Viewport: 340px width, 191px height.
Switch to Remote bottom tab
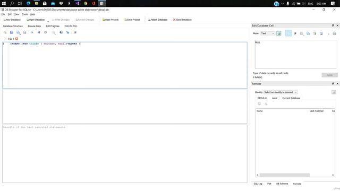[297, 184]
